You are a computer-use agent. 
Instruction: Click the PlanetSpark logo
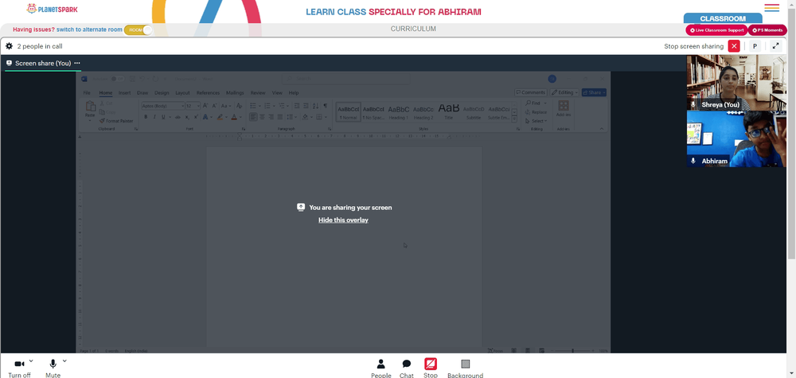[53, 9]
